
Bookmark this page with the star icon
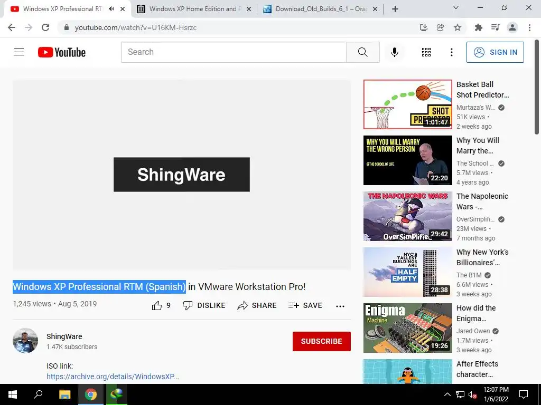(x=458, y=27)
